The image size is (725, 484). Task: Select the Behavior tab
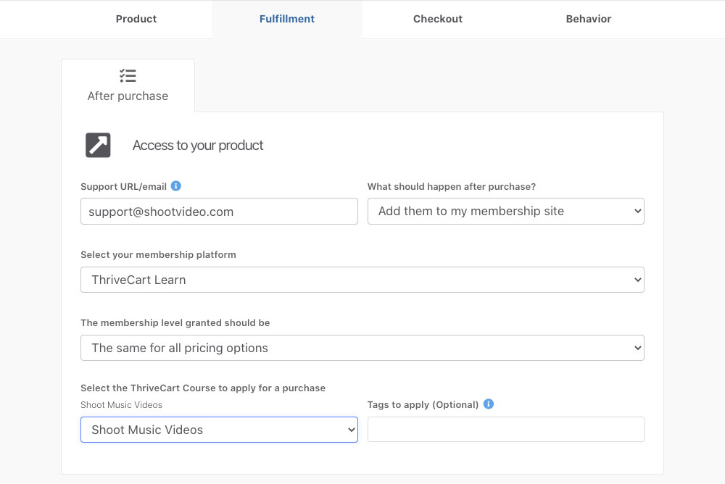click(x=588, y=19)
